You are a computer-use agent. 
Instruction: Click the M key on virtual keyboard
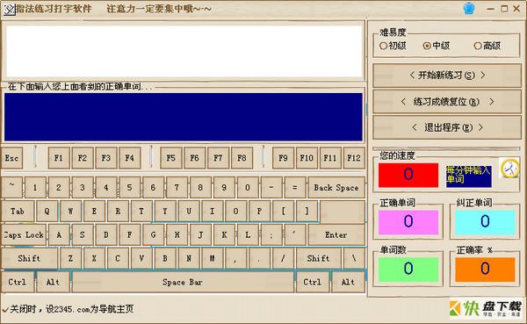(213, 258)
